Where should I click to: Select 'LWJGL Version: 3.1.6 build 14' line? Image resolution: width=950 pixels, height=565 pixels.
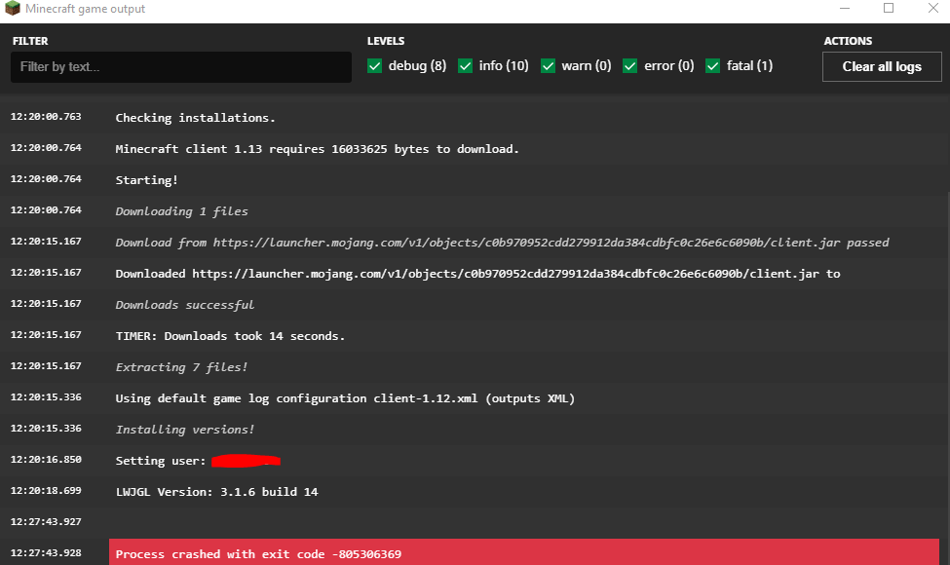point(216,492)
